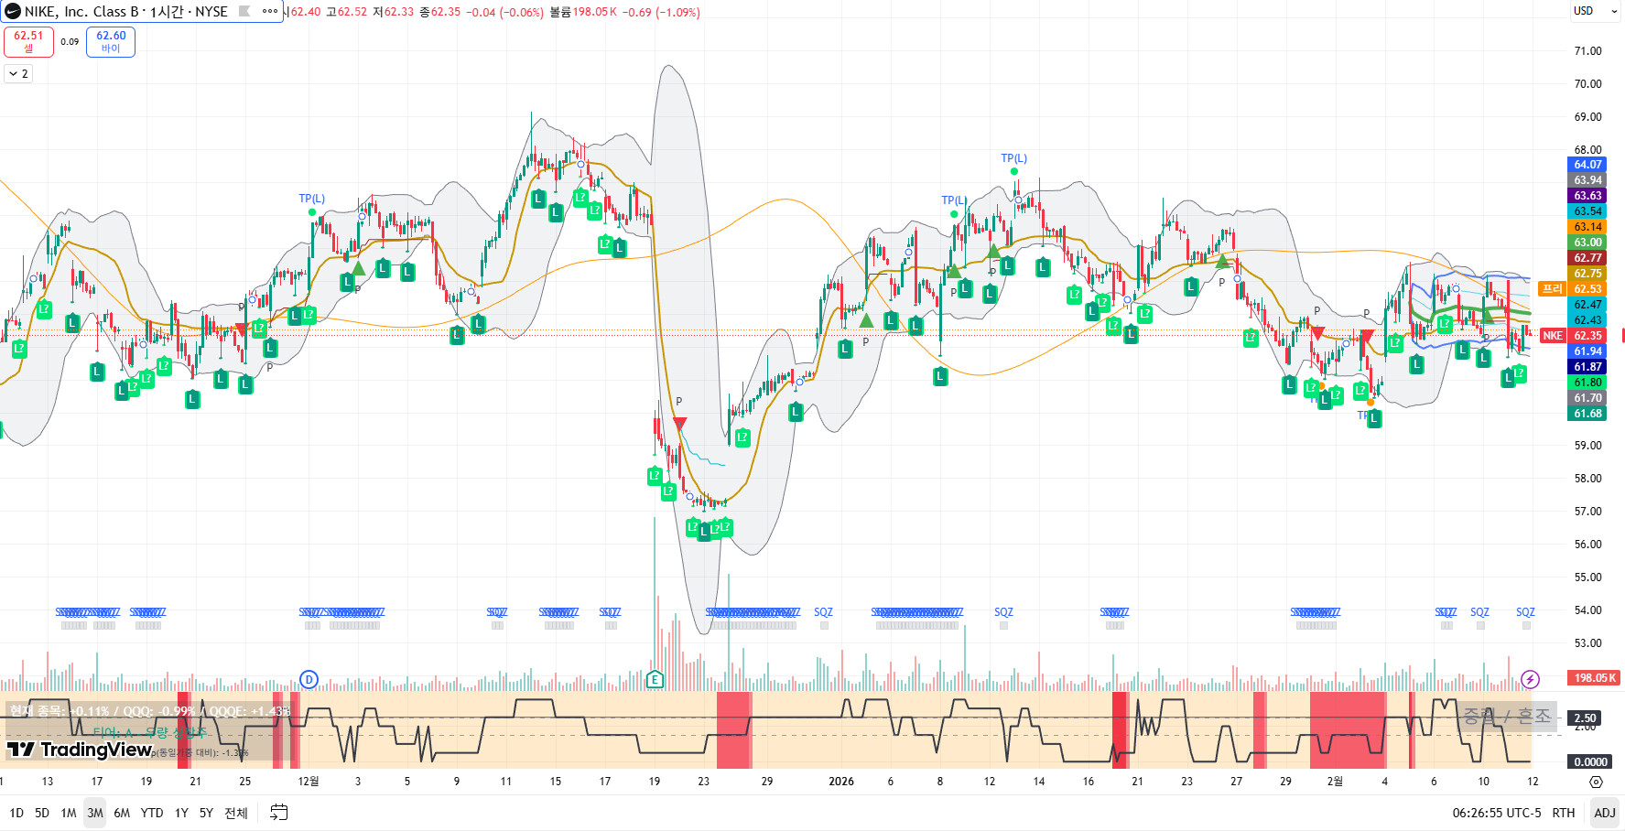Click the 프리 pre-market label
The width and height of the screenshot is (1625, 831).
click(x=1553, y=289)
